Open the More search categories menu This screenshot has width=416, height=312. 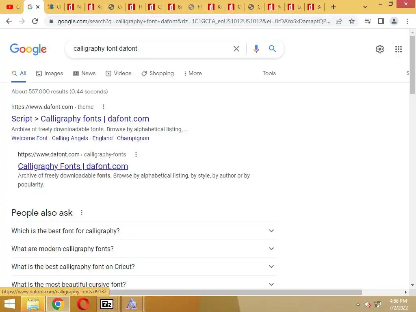click(193, 74)
